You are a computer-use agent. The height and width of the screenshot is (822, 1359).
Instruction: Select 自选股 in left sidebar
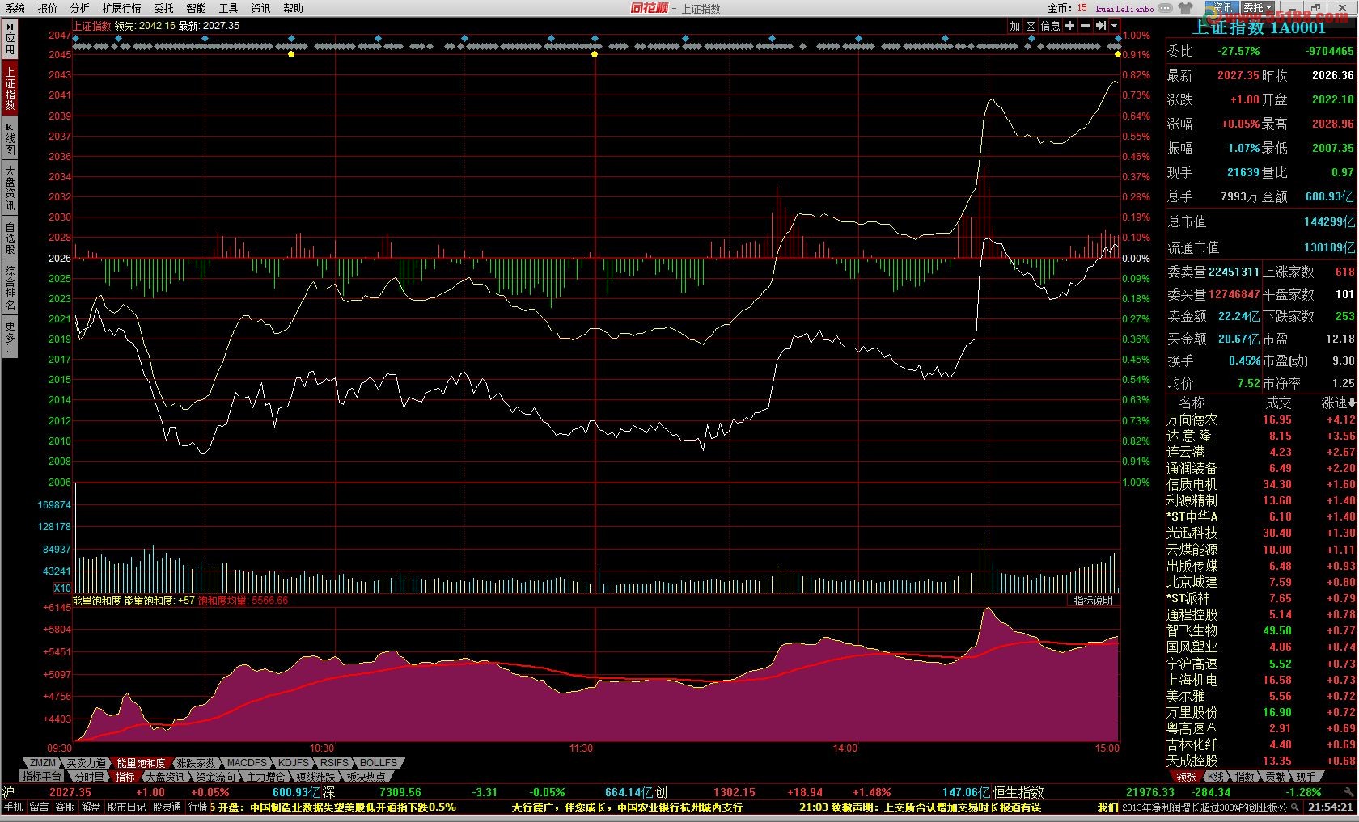coord(10,238)
